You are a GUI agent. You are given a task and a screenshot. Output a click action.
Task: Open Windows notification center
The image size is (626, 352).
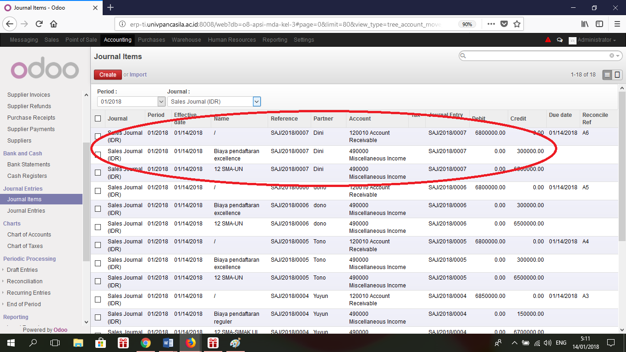tap(610, 343)
